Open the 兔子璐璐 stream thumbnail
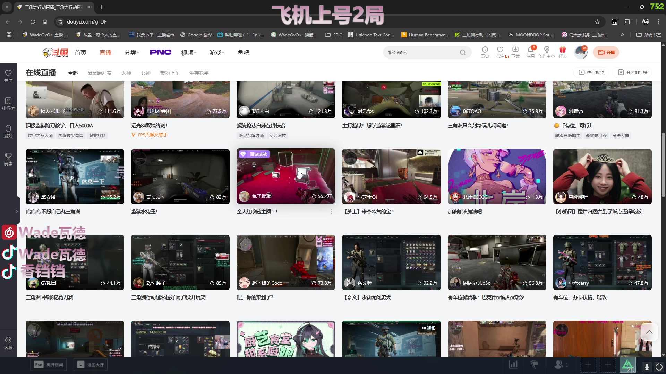Image resolution: width=666 pixels, height=374 pixels. click(x=286, y=176)
